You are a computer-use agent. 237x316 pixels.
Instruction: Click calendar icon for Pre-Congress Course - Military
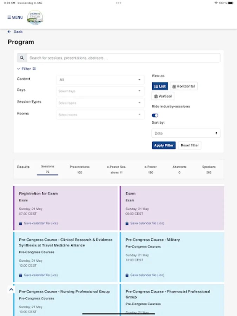(x=127, y=275)
